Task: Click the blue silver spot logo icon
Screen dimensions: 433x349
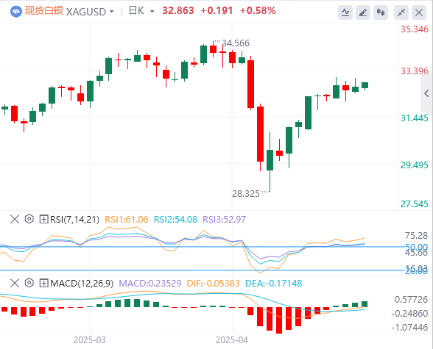Action: (x=15, y=12)
